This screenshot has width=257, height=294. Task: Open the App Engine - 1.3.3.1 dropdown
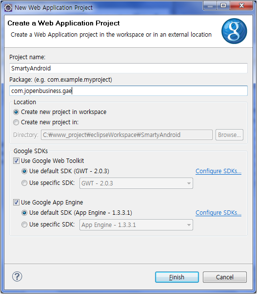coord(136,225)
